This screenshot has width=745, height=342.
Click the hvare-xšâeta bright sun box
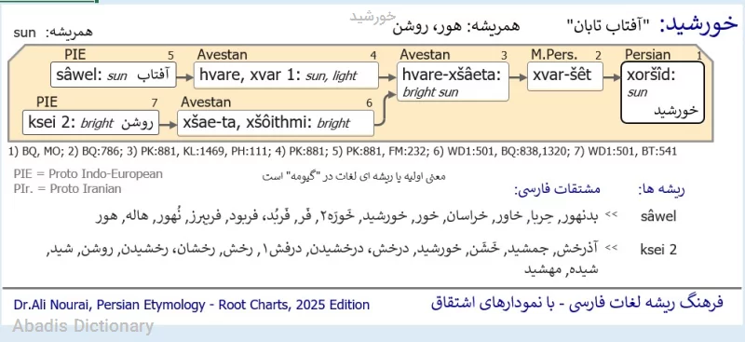pyautogui.click(x=453, y=81)
